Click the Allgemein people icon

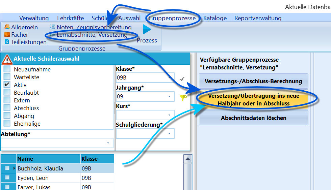coord(7,27)
